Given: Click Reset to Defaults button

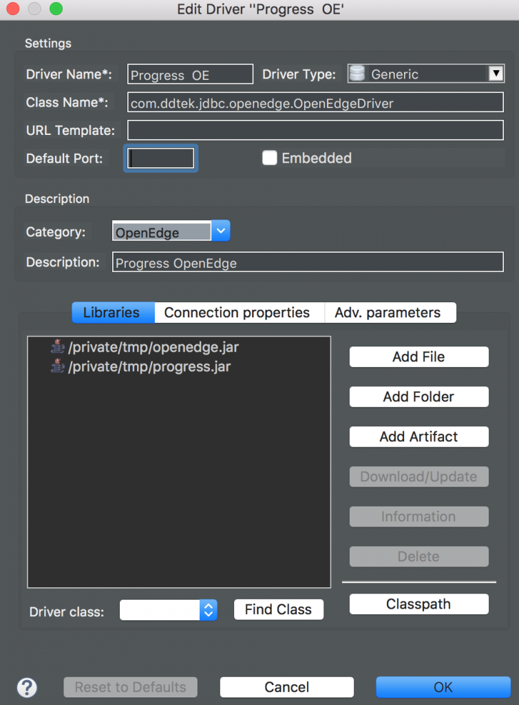Looking at the screenshot, I should 130,687.
